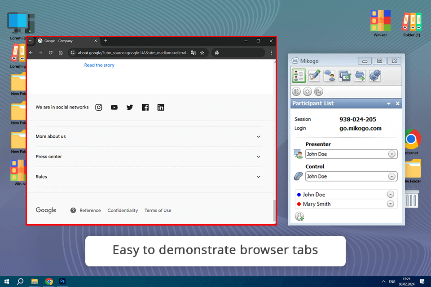
Task: Open the Terms of Use link
Action: (158, 210)
